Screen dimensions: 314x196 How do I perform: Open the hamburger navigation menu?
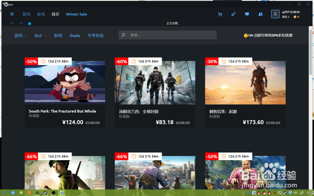(x=12, y=14)
